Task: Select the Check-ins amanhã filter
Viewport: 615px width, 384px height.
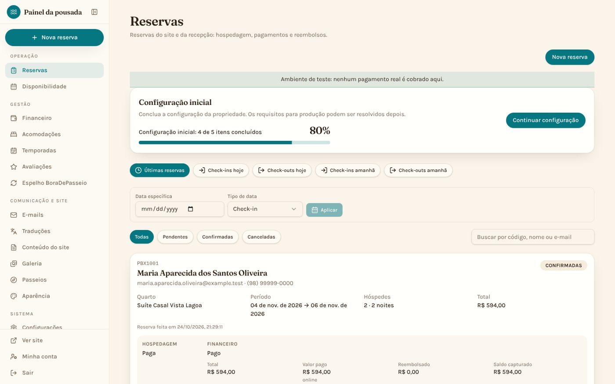Action: point(348,170)
